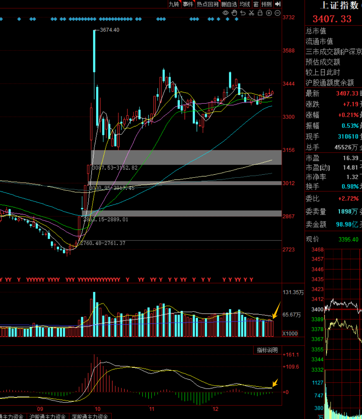
Task: Click the 3674.40 peak candlestick
Action: click(x=94, y=51)
